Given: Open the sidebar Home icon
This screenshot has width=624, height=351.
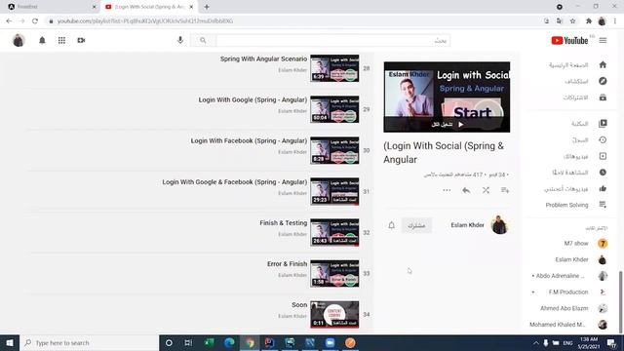Looking at the screenshot, I should coord(603,64).
